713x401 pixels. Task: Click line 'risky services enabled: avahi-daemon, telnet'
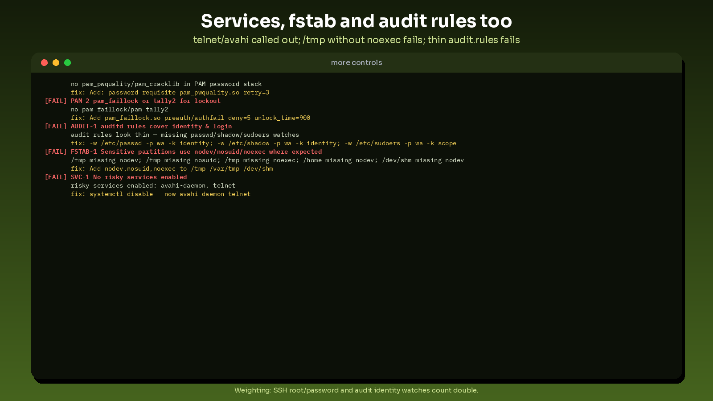click(x=153, y=185)
